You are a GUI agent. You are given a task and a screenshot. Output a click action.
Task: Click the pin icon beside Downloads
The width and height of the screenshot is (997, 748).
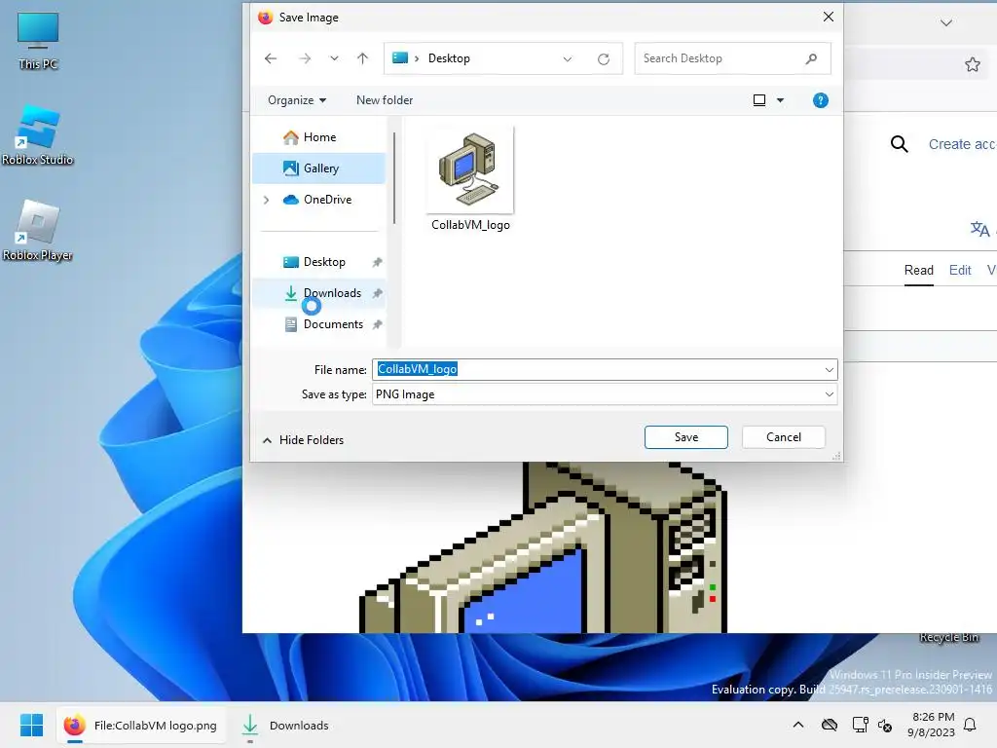coord(377,293)
